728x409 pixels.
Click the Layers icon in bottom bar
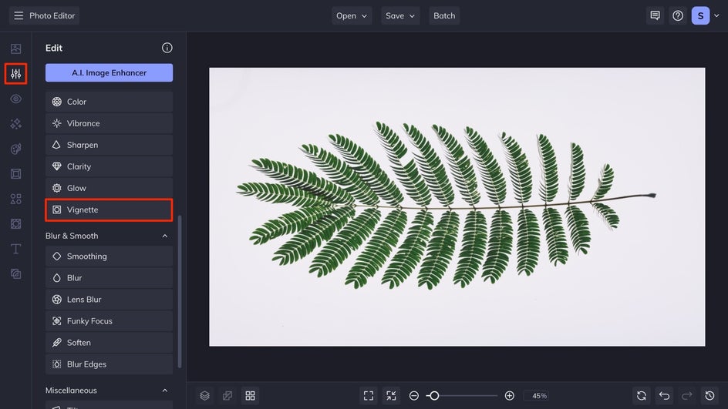pos(204,396)
